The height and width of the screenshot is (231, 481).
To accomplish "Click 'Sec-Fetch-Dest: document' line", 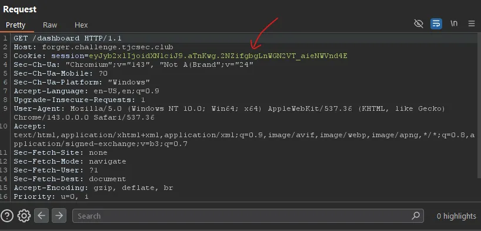I will 69,179.
